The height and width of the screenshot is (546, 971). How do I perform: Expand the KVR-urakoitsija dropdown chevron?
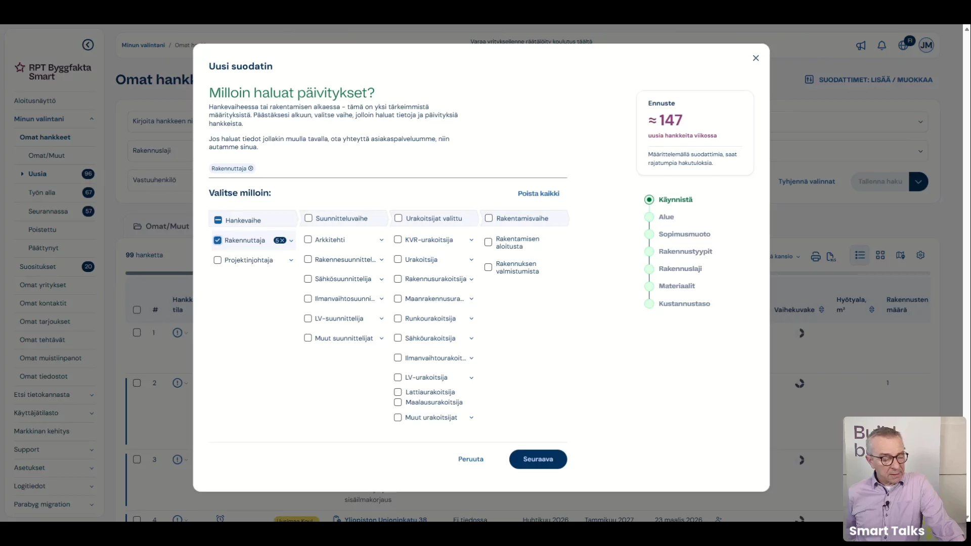point(471,240)
